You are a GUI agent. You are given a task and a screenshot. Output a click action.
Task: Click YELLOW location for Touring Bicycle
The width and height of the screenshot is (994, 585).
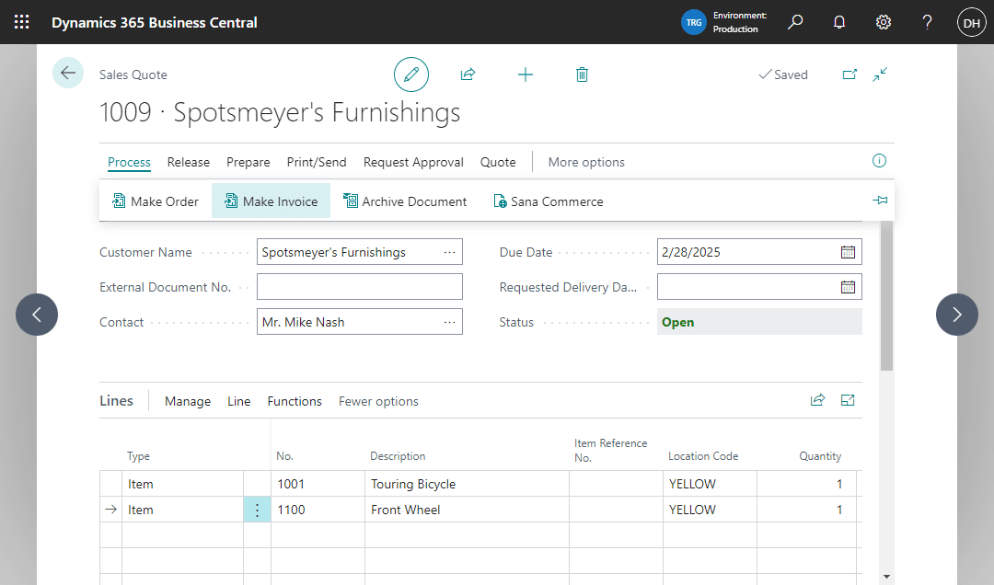coord(710,484)
